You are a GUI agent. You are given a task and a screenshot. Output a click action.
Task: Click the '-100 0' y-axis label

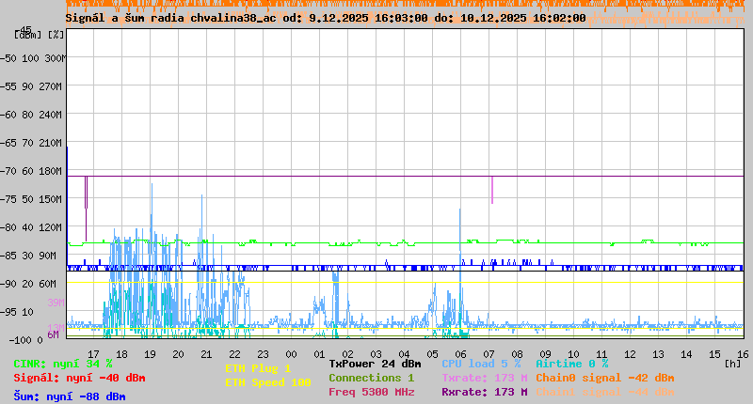[25, 340]
